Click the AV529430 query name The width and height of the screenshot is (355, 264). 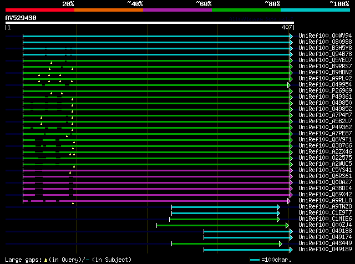(21, 18)
